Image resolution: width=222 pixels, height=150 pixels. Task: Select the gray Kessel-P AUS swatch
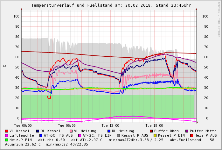(x=118, y=135)
